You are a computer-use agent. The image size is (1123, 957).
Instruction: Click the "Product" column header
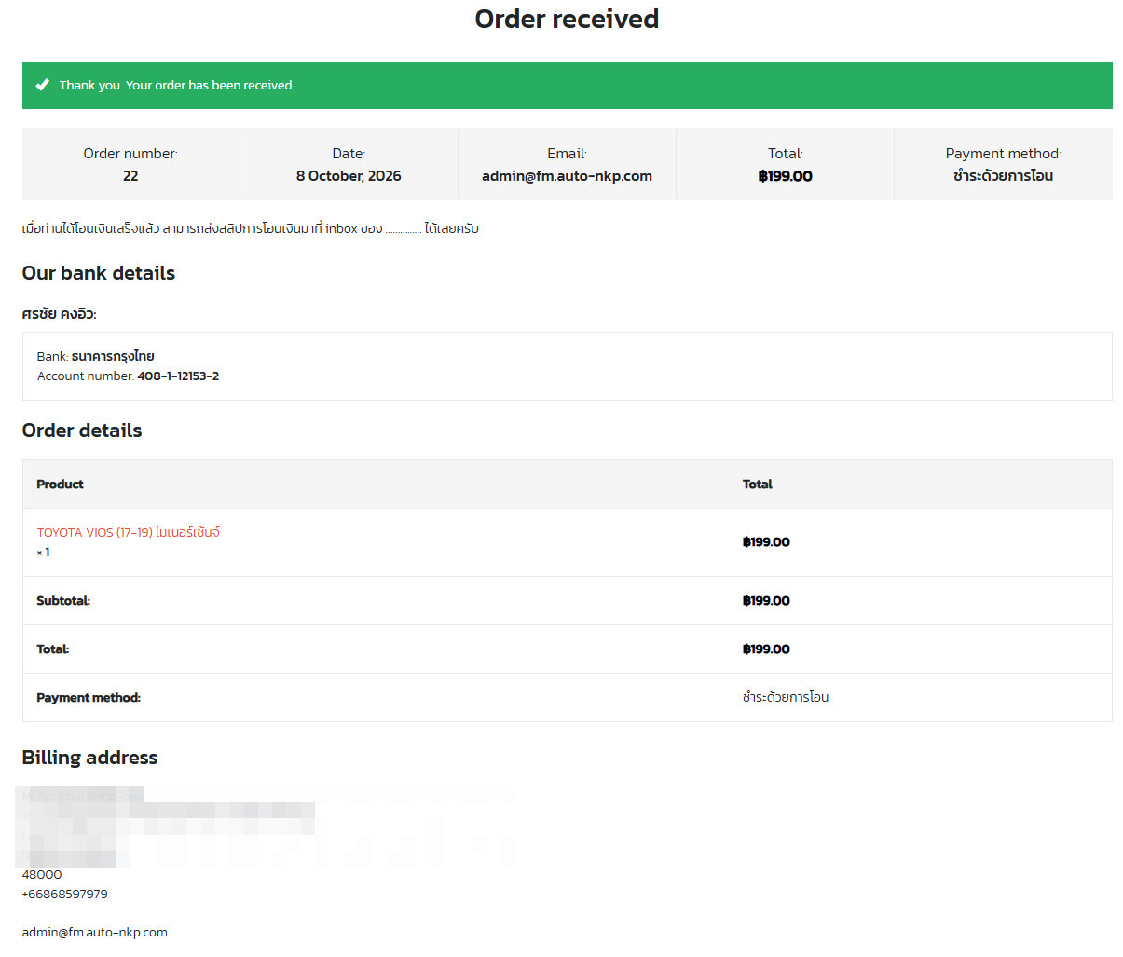pyautogui.click(x=60, y=485)
